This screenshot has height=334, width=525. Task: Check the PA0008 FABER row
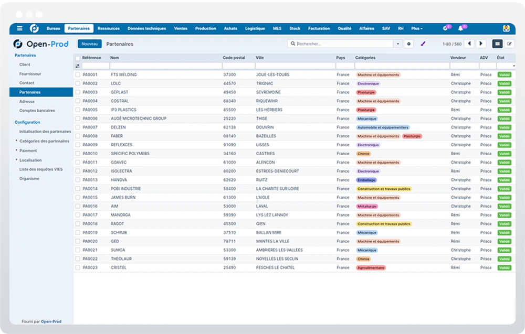click(x=78, y=136)
